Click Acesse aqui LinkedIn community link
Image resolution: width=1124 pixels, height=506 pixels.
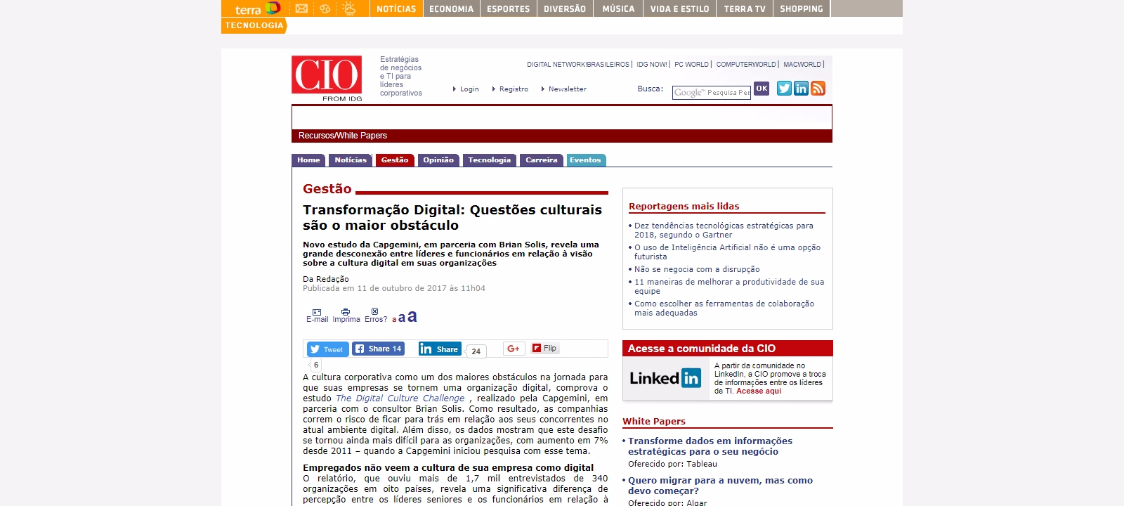pyautogui.click(x=759, y=391)
